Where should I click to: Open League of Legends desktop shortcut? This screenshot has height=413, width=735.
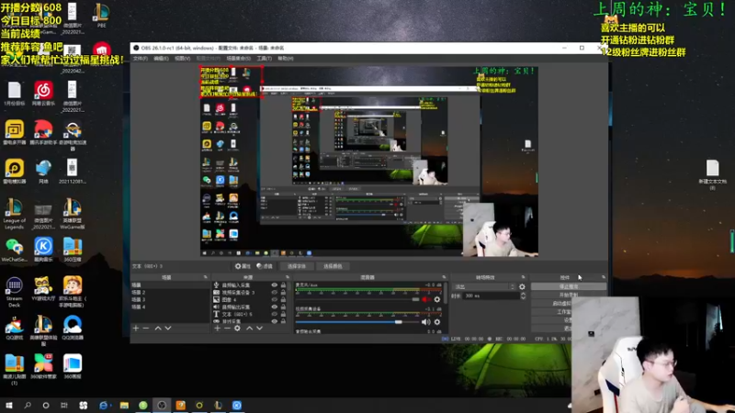pos(14,214)
